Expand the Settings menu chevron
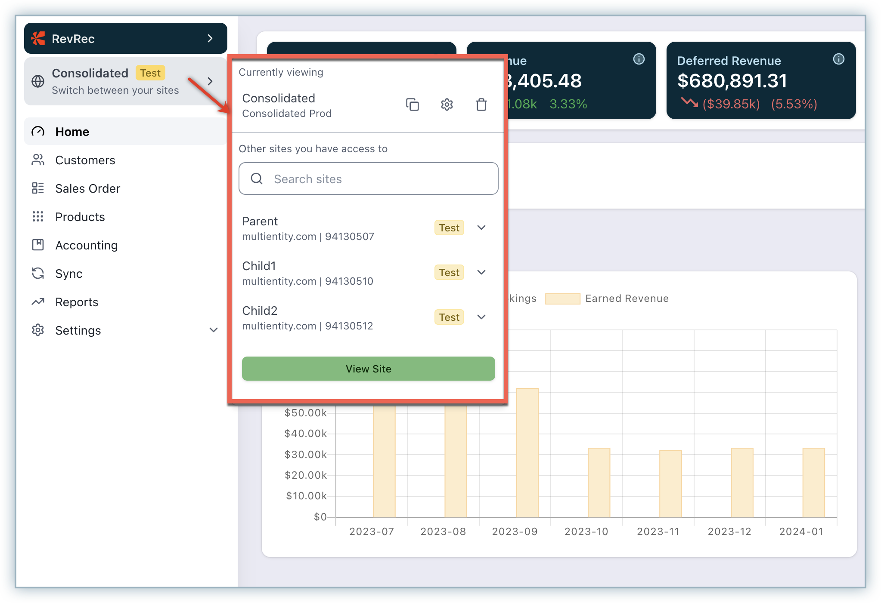The width and height of the screenshot is (881, 603). 214,330
